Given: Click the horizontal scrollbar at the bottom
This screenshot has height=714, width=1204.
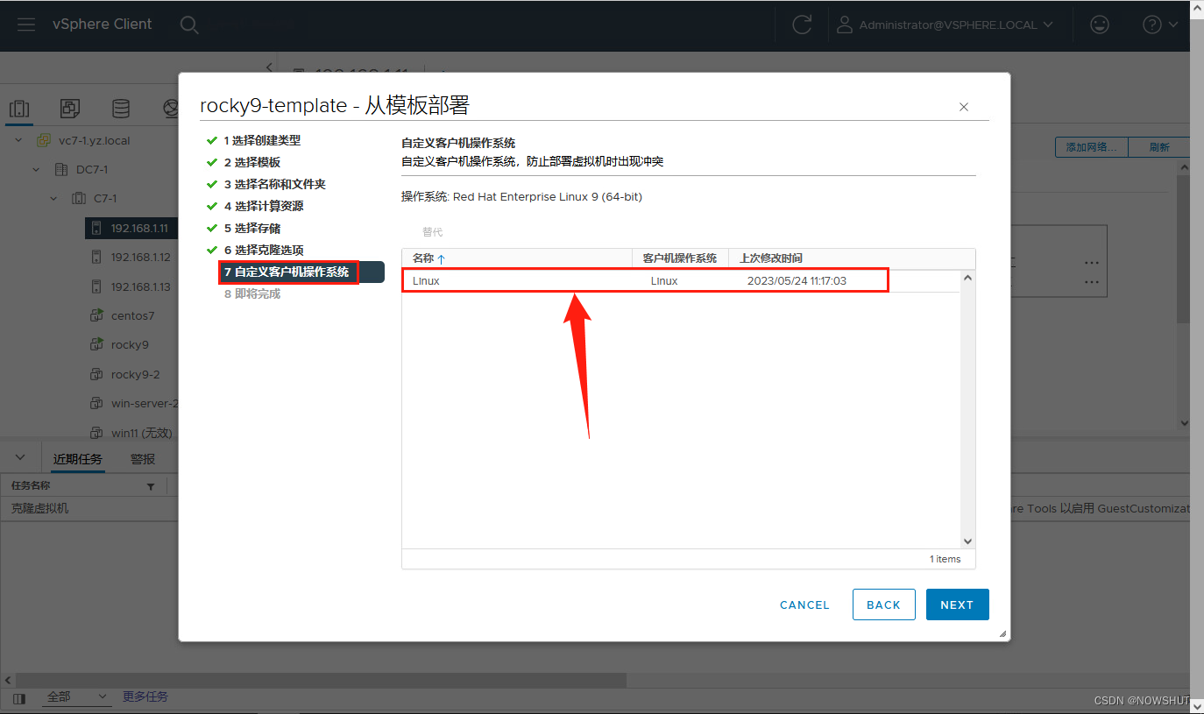Looking at the screenshot, I should [x=321, y=680].
